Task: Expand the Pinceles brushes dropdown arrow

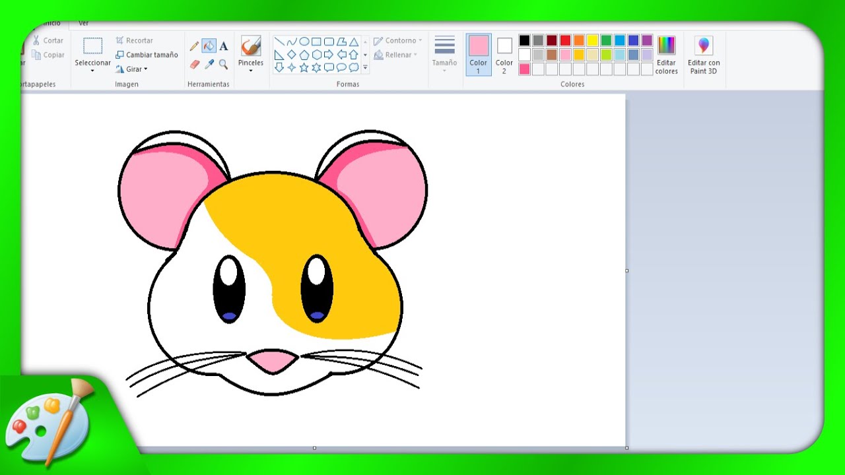Action: 251,71
